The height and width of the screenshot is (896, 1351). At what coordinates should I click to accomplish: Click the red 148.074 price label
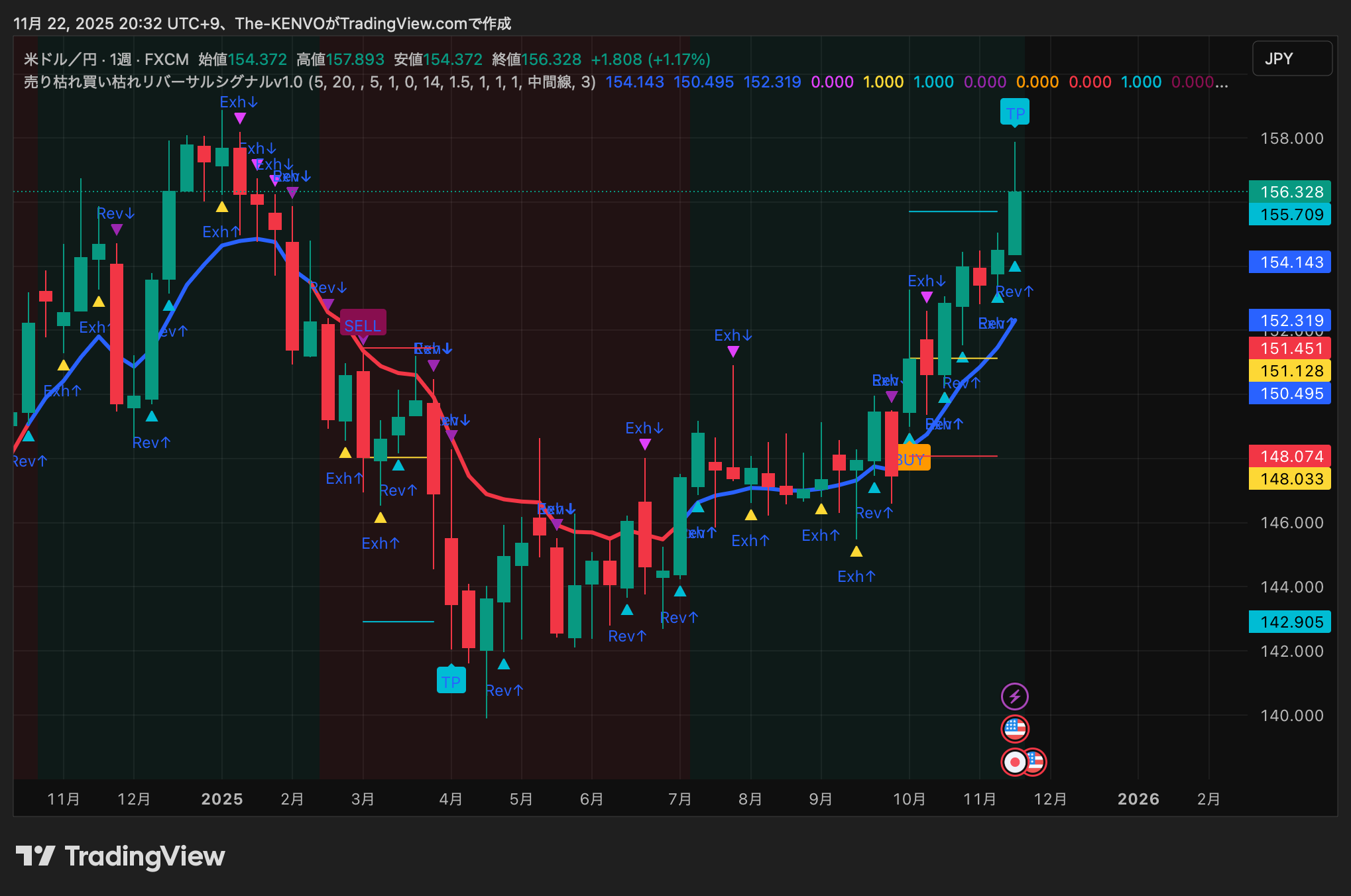tap(1290, 457)
